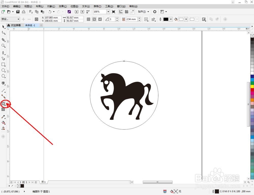This screenshot has height=195, width=254.
Task: Select the Color Eyedropper tool
Action: pyautogui.click(x=3, y=117)
